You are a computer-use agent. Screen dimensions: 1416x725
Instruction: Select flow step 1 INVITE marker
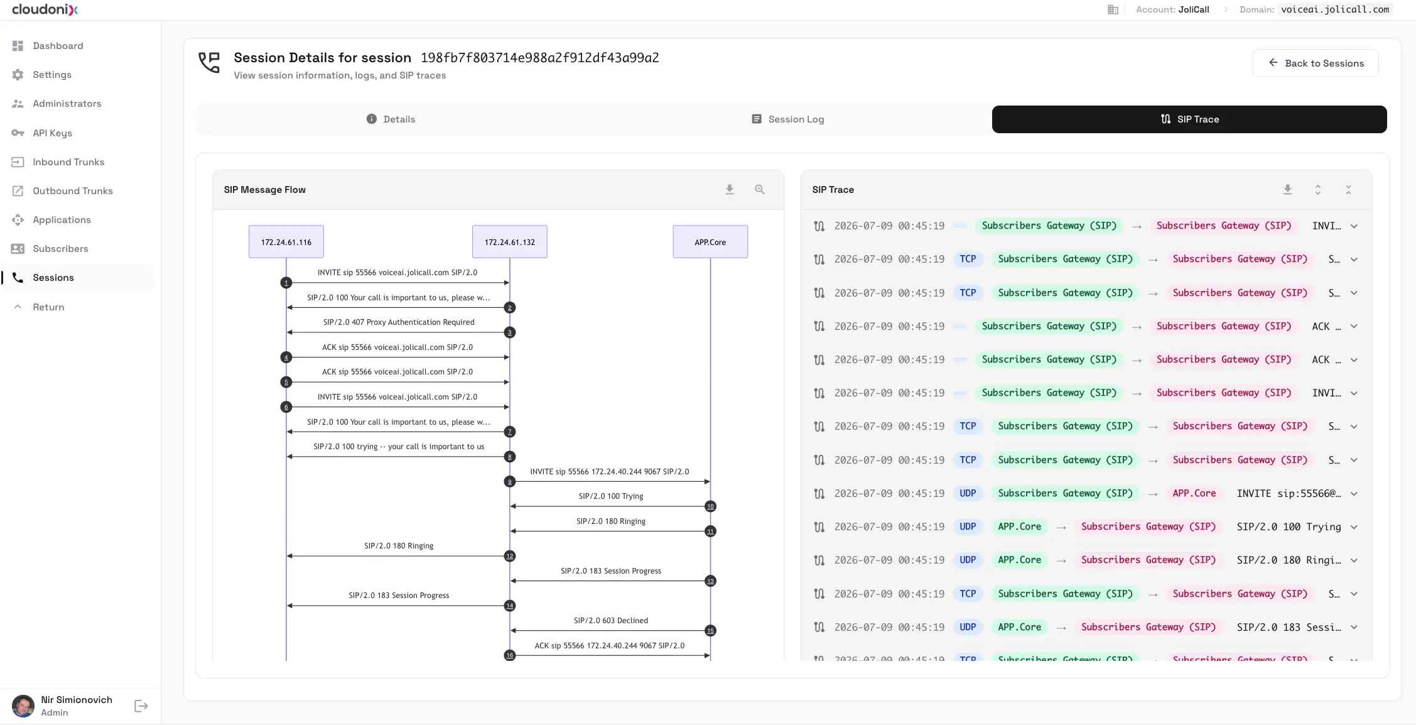(x=286, y=283)
